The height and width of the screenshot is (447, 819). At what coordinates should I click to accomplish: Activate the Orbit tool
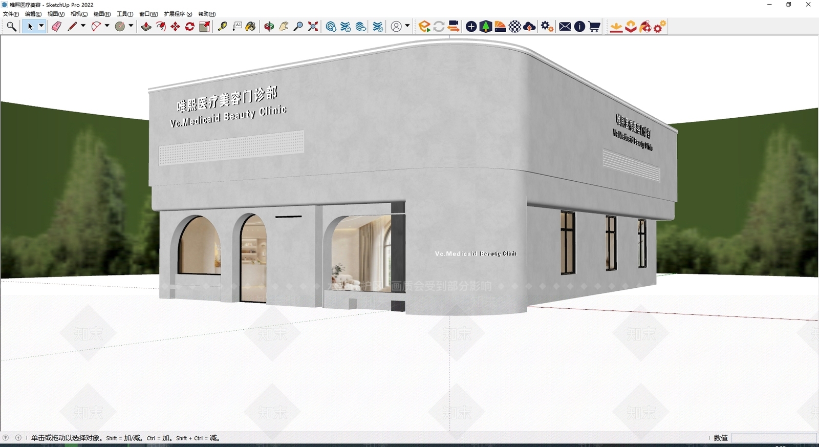point(269,27)
